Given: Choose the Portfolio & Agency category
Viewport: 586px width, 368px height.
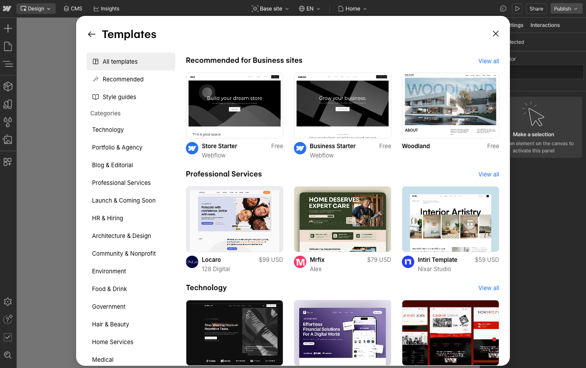Looking at the screenshot, I should tap(117, 147).
